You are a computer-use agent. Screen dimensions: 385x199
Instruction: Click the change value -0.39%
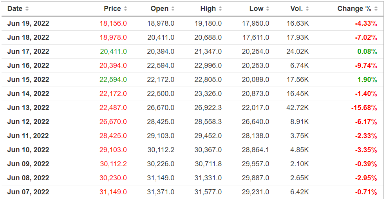[x=366, y=164]
